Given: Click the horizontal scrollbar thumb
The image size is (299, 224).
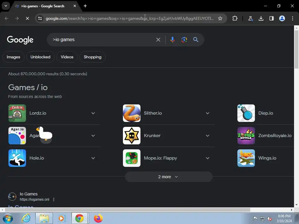Looking at the screenshot, I should click(127, 210).
